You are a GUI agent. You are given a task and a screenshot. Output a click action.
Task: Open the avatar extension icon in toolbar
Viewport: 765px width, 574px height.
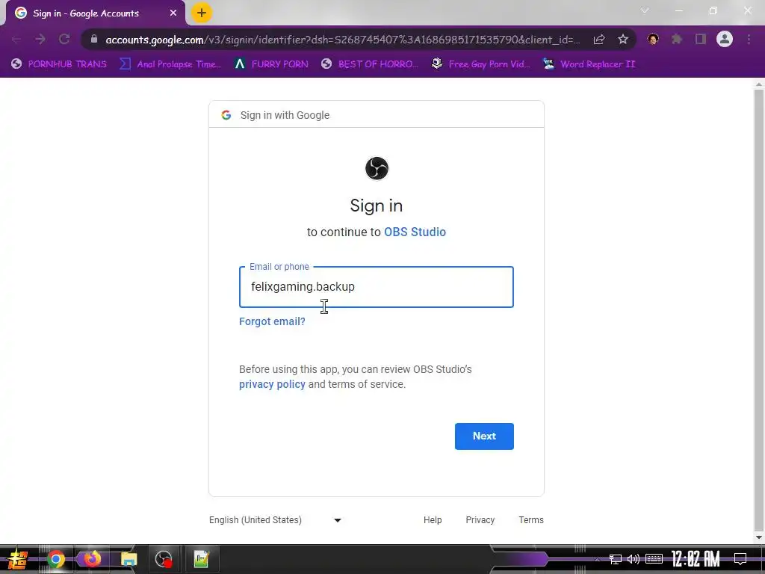click(x=653, y=39)
